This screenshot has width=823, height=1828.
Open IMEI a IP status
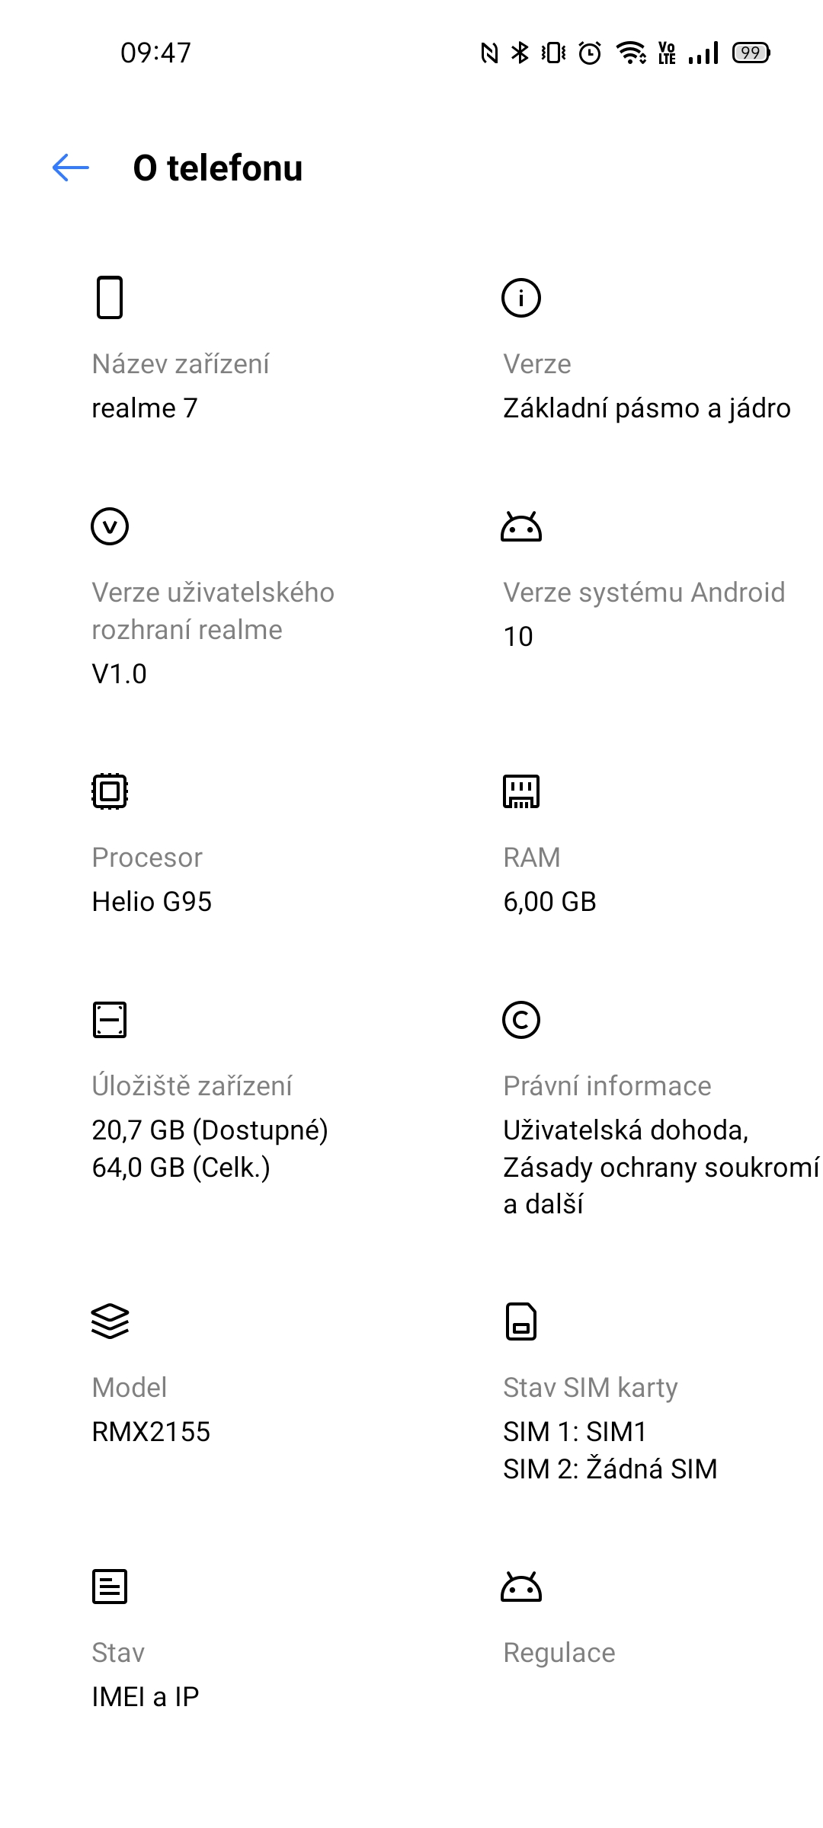(146, 1696)
